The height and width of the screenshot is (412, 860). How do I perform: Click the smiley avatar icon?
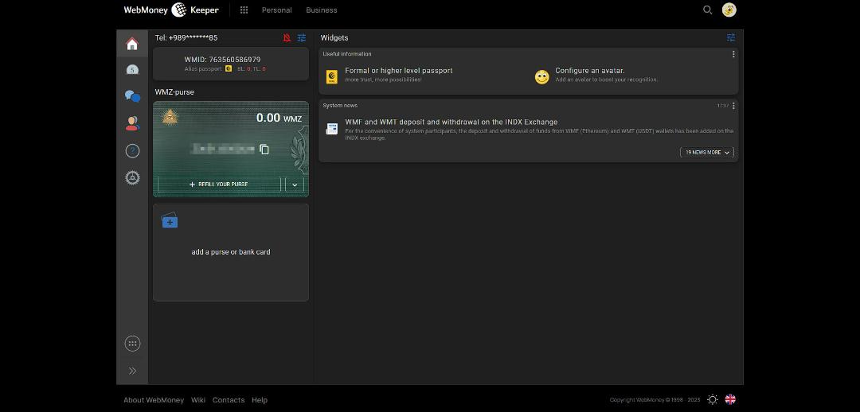pos(542,77)
